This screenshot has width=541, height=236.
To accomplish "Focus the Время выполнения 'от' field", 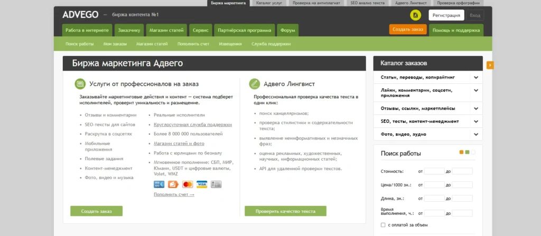I will [x=434, y=213].
